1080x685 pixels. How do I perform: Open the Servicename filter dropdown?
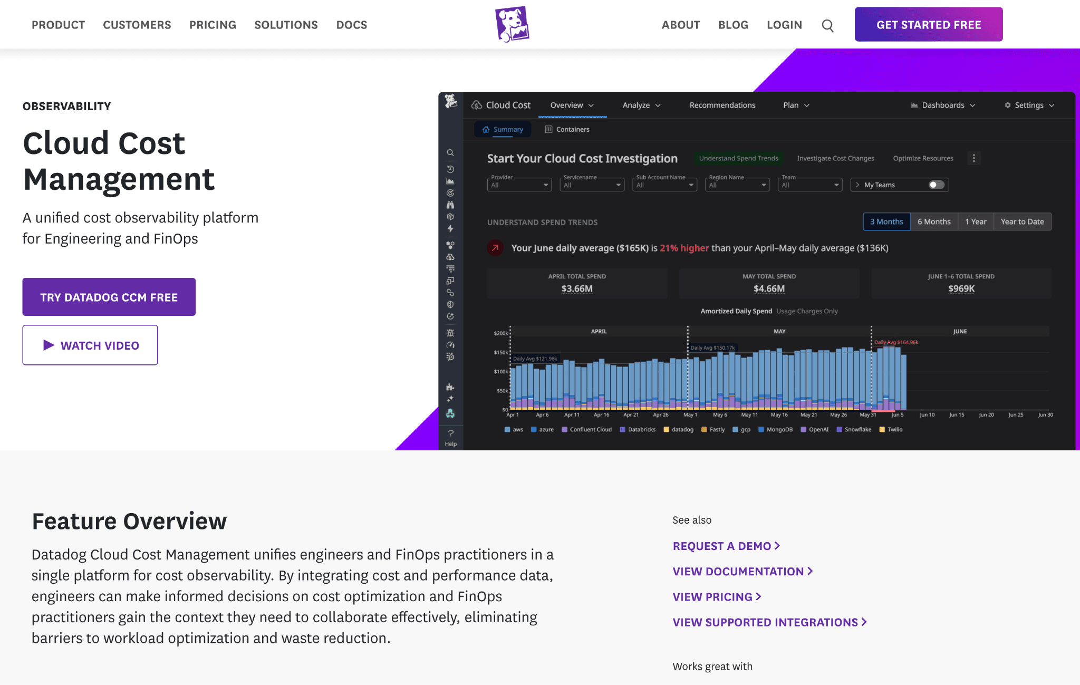pos(592,185)
